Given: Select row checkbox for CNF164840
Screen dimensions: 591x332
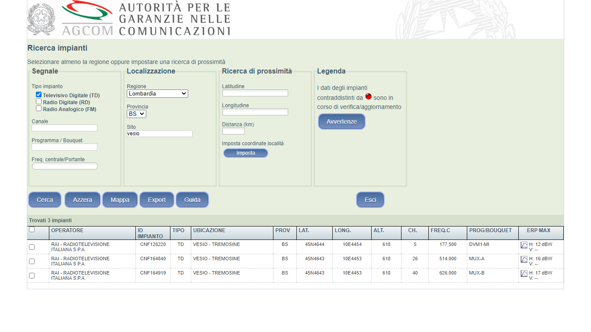Looking at the screenshot, I should tap(32, 261).
